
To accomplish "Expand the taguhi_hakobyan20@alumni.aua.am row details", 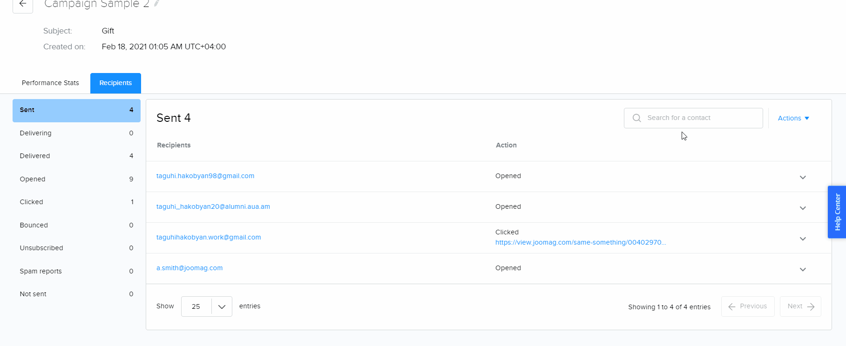I will click(802, 208).
